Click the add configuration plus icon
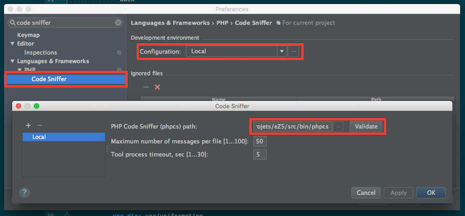The width and height of the screenshot is (465, 216). 28,125
